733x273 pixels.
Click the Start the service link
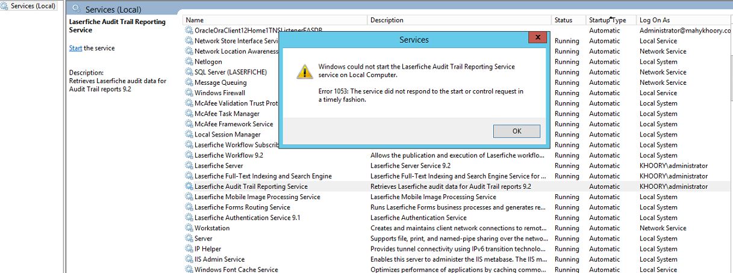[x=75, y=48]
